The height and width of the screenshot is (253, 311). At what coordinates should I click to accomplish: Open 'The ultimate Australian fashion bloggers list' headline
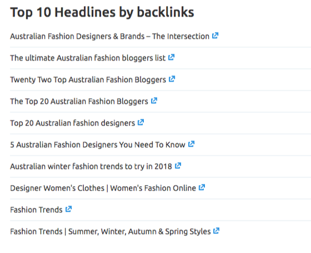point(88,58)
